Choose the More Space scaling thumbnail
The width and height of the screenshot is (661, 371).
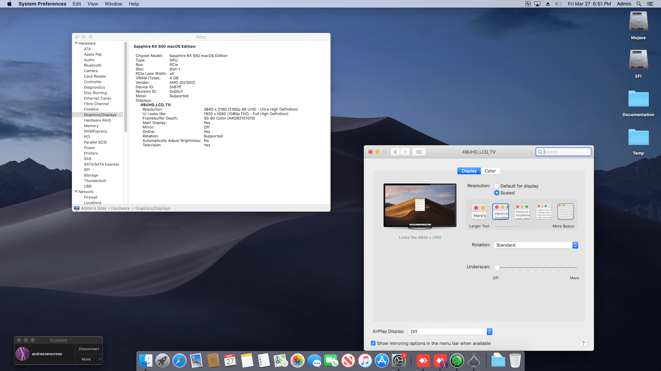coord(565,212)
